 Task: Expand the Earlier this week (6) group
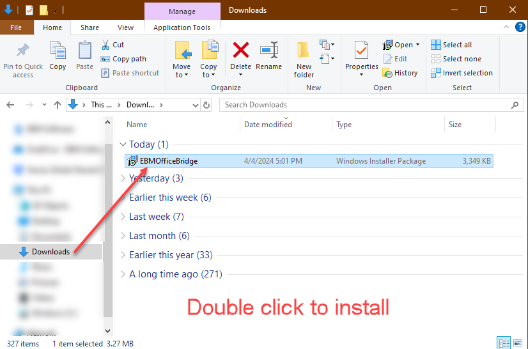123,198
